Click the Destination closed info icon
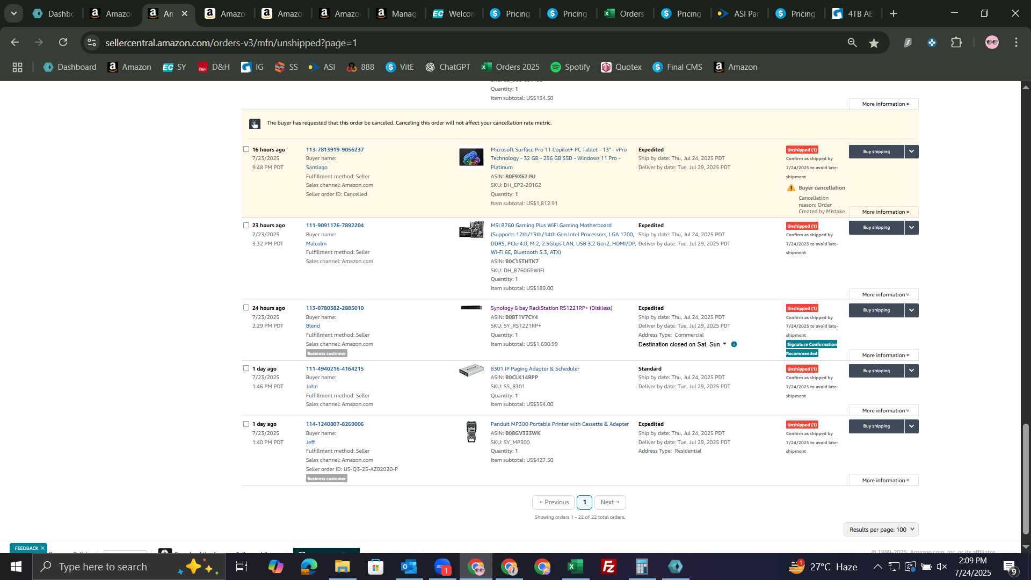 (x=734, y=344)
